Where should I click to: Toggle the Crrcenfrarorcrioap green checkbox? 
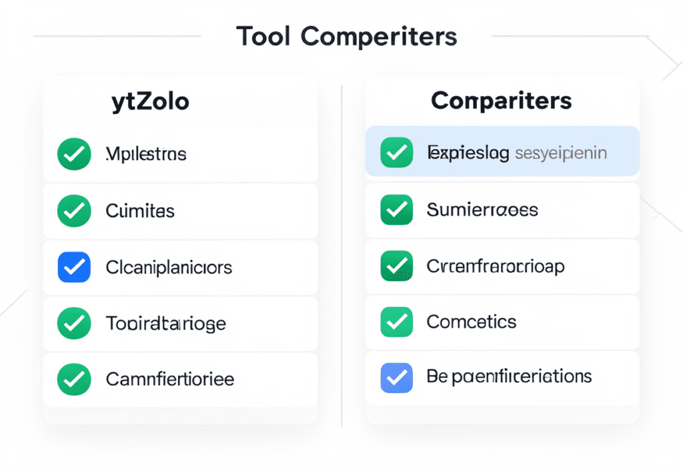396,266
